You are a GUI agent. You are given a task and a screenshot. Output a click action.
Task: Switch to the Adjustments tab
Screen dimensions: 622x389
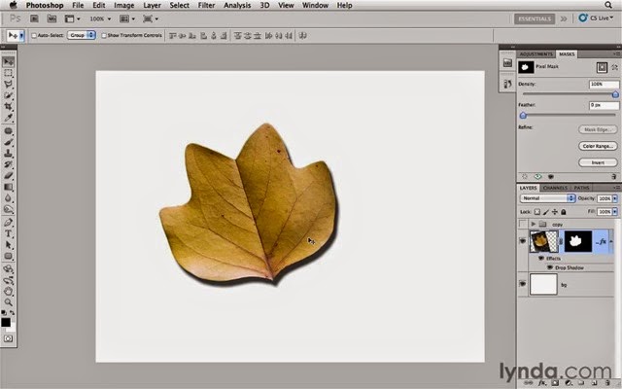click(x=536, y=54)
